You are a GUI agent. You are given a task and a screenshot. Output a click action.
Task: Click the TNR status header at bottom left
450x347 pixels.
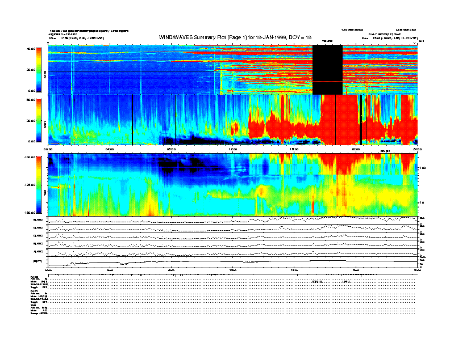click(32, 305)
